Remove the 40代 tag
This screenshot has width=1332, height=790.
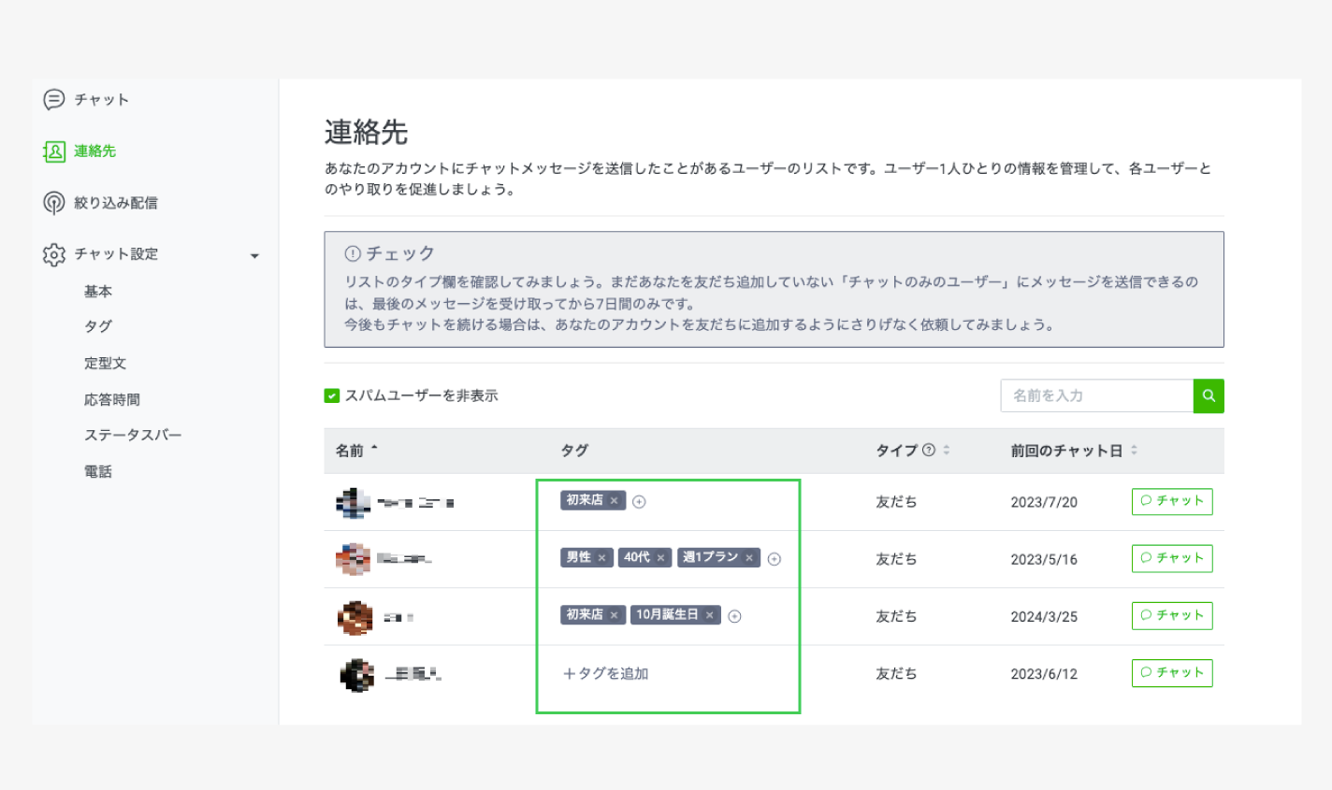[x=660, y=558]
